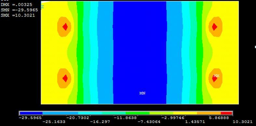Viewport: 256px width, 126px height.
Task: Pick the light blue legend color segment
Action: point(61,113)
